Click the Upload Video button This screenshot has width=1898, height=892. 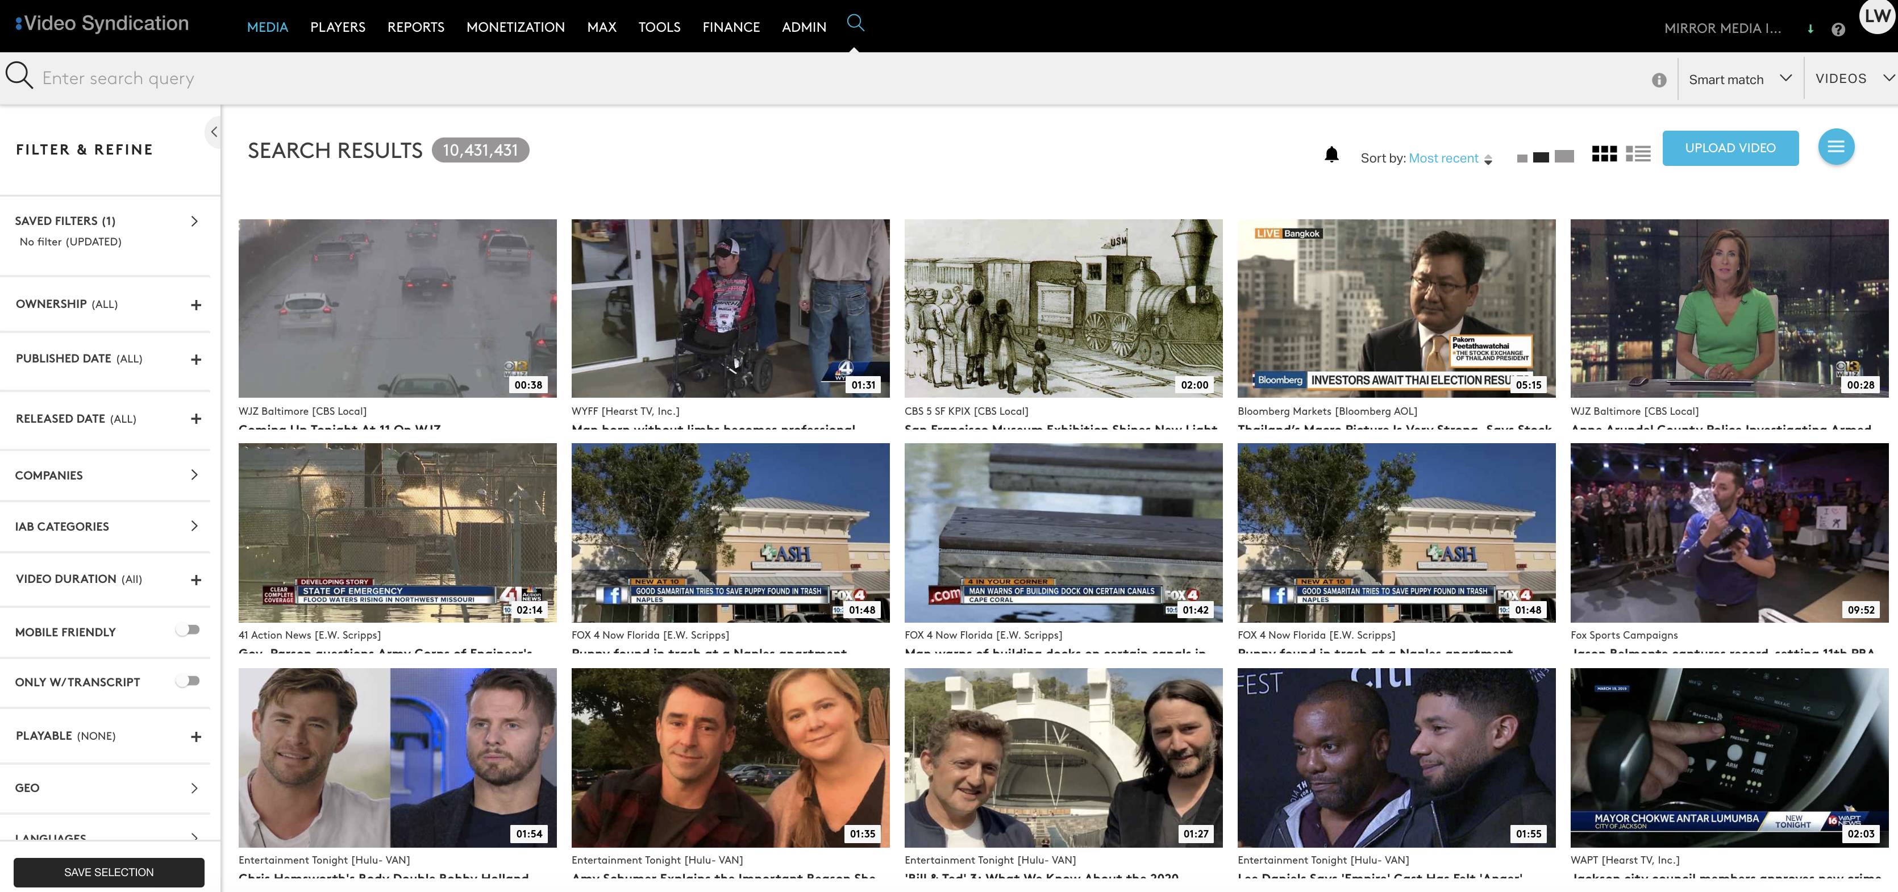coord(1729,148)
